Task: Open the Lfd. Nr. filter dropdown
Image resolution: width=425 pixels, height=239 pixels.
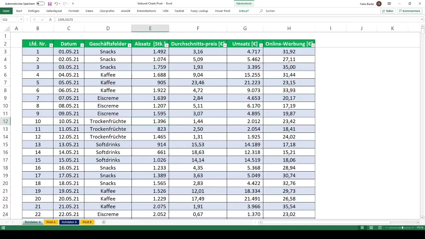Action: [51, 45]
